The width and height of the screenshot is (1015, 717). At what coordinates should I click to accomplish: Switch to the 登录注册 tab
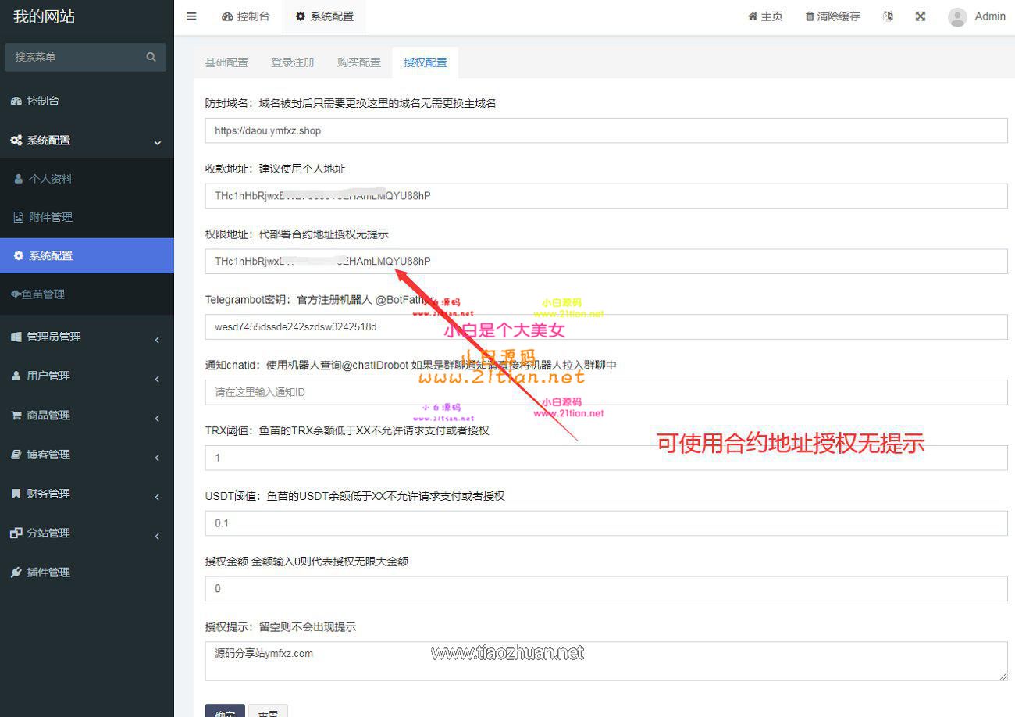(x=293, y=62)
